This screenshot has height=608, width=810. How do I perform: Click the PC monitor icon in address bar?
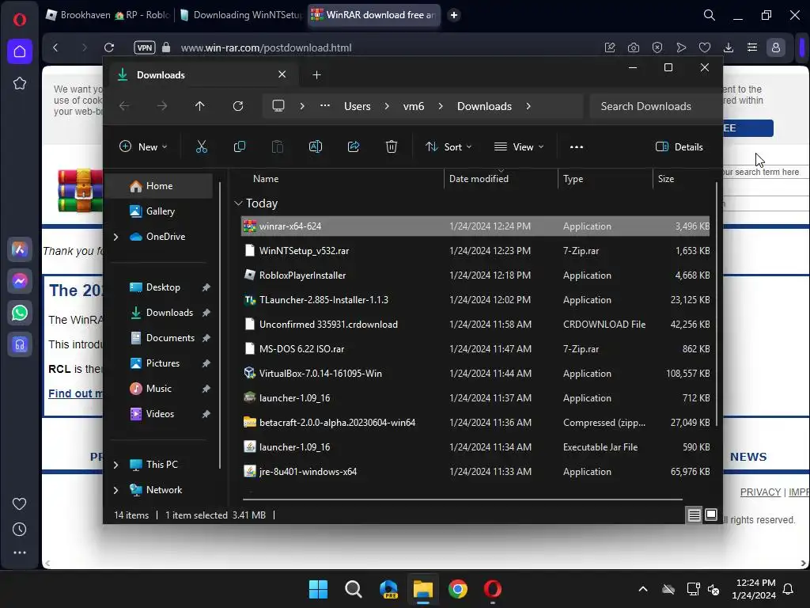(x=278, y=106)
